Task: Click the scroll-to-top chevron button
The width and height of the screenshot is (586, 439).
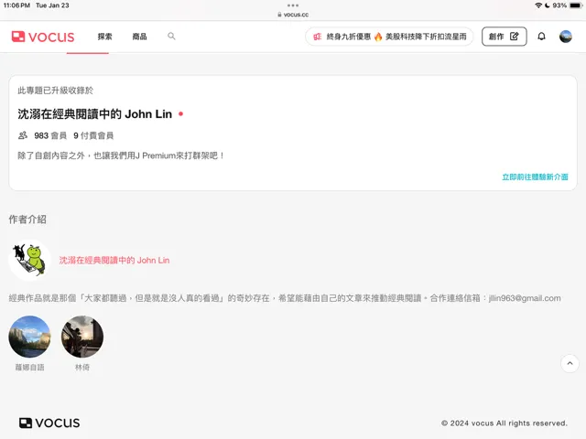Action: point(570,363)
